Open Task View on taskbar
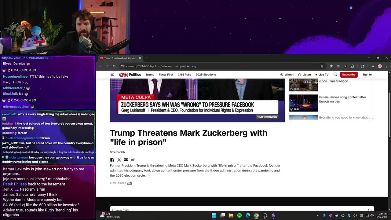This screenshot has height=220, width=391. (223, 215)
